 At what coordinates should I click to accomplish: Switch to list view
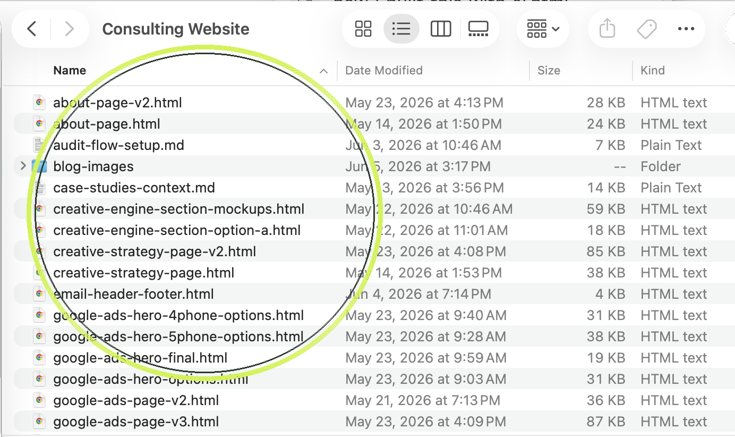(401, 29)
